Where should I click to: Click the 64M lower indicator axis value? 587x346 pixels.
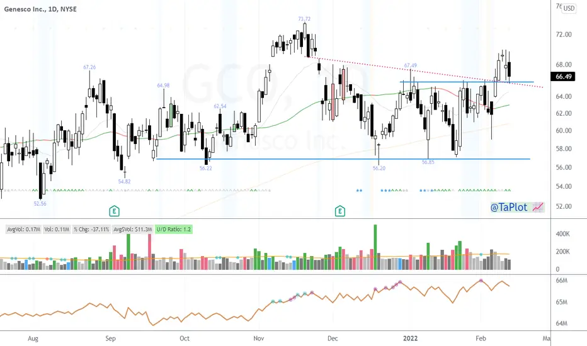coord(562,323)
